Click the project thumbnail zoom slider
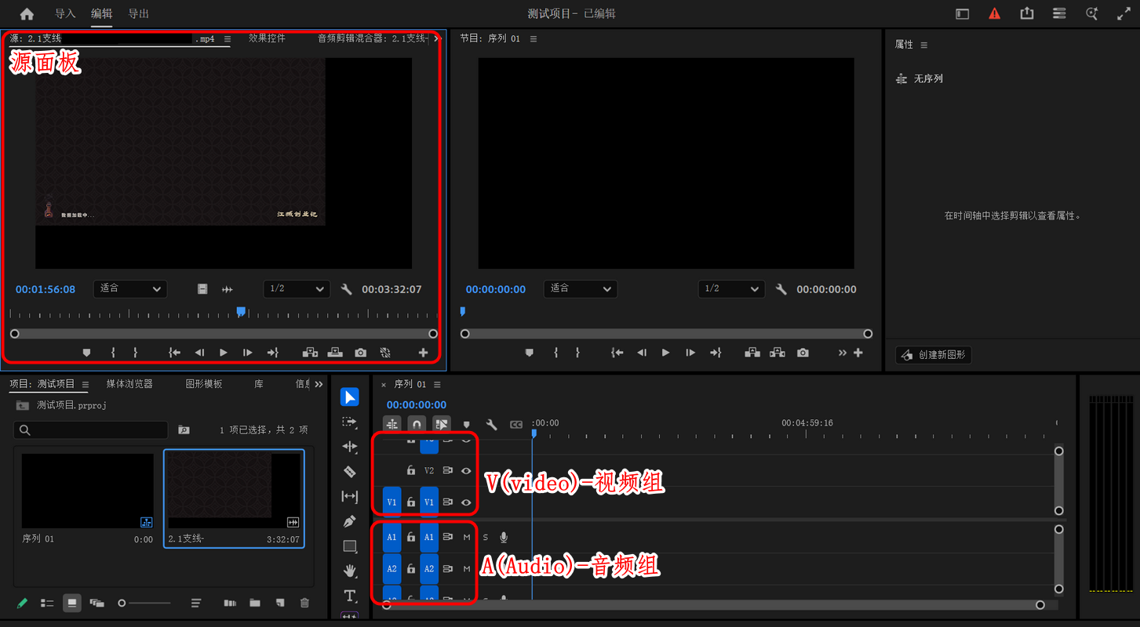This screenshot has width=1140, height=627. [x=144, y=603]
